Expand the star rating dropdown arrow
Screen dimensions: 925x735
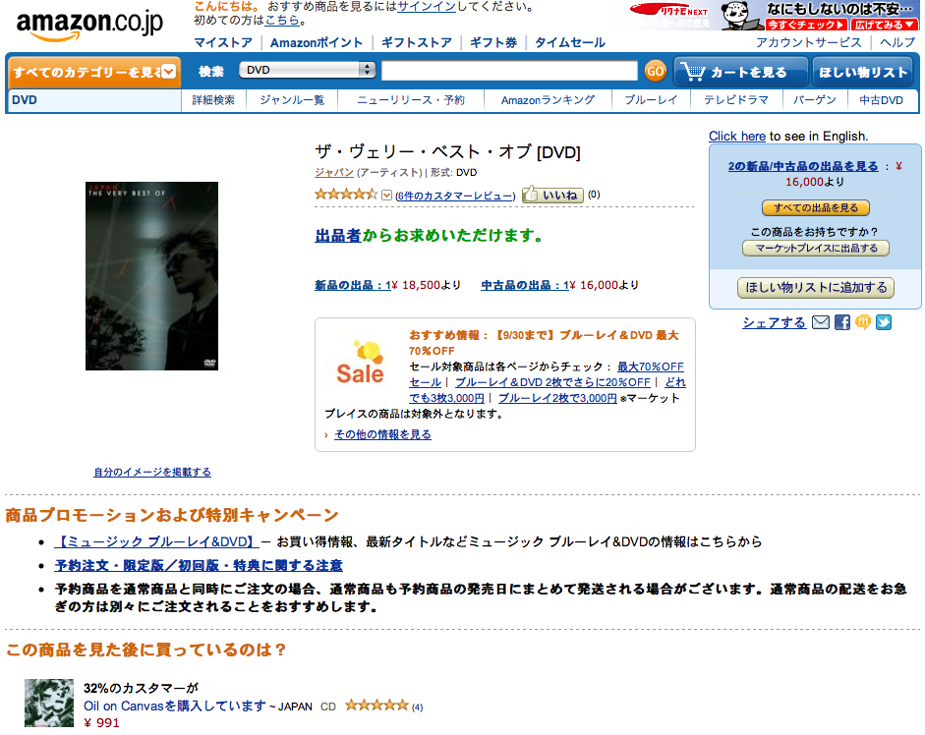click(387, 196)
